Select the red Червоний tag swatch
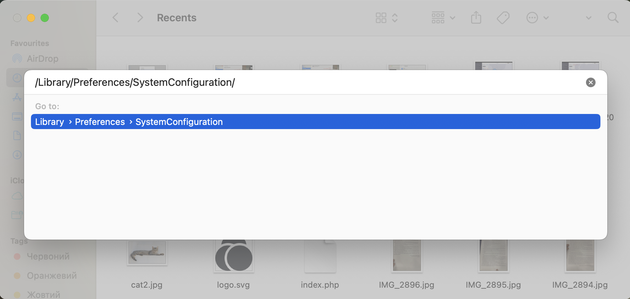This screenshot has height=299, width=630. coord(17,256)
